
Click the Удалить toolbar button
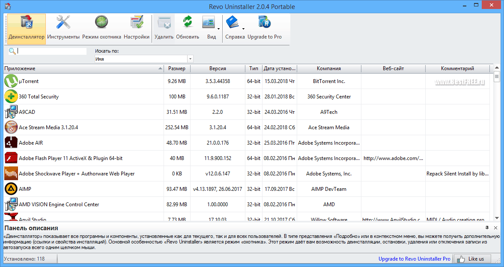coord(164,29)
